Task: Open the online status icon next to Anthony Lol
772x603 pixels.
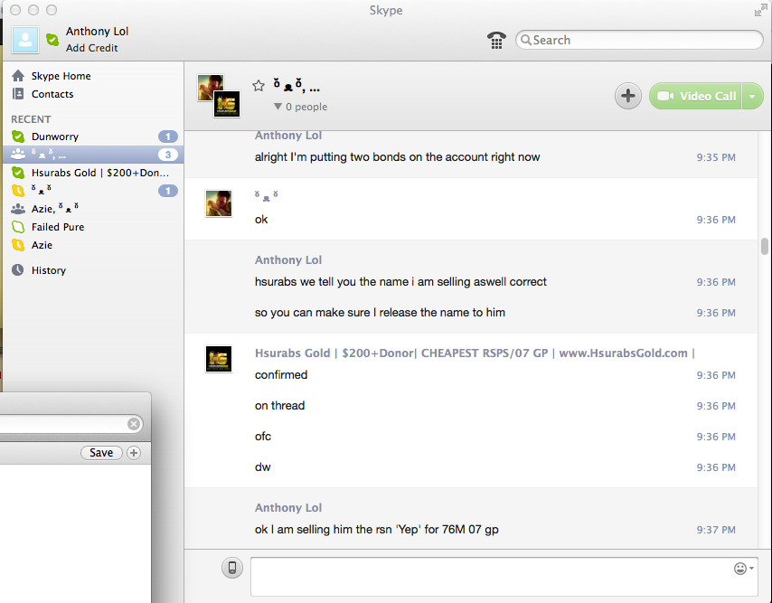Action: pyautogui.click(x=52, y=40)
